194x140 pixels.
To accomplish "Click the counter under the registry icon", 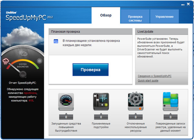I will pyautogui.click(x=171, y=117).
